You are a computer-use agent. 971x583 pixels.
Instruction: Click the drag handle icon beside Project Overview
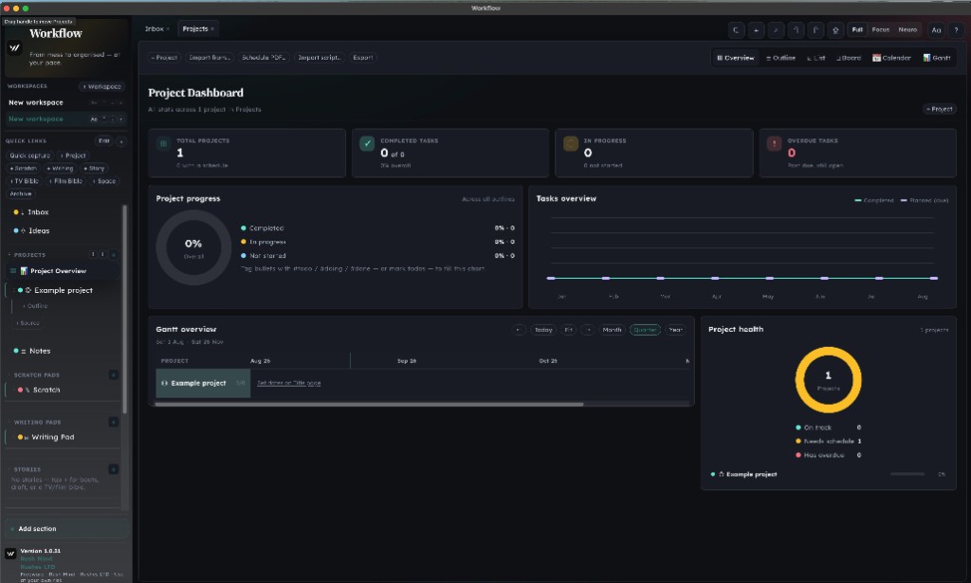click(x=13, y=271)
